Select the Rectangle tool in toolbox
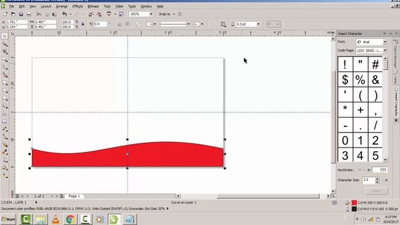Image resolution: width=400 pixels, height=225 pixels. 4,83
